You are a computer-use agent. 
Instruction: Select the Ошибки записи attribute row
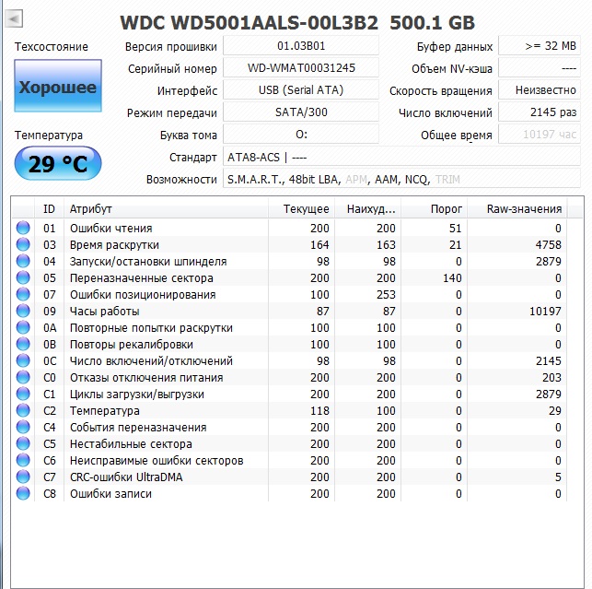click(x=289, y=494)
